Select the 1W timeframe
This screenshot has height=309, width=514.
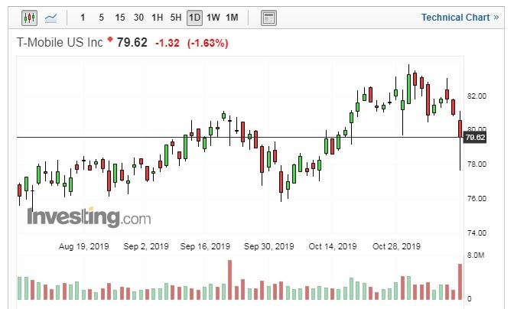pyautogui.click(x=213, y=18)
